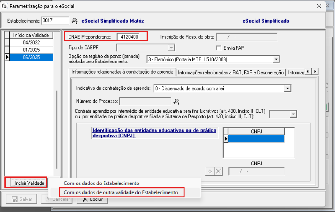The image size is (335, 212).
Task: Click the Excluir button
Action: pos(92,199)
